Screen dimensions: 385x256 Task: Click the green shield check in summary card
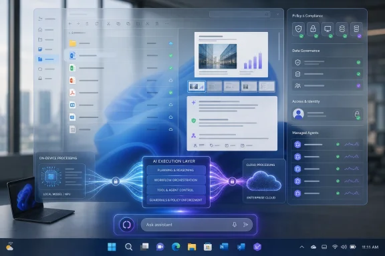tap(193, 121)
